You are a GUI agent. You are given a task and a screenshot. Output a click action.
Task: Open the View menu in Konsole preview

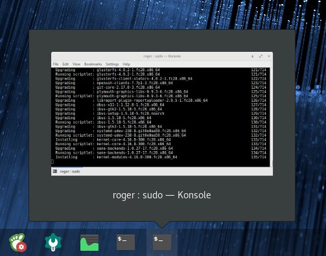click(76, 64)
